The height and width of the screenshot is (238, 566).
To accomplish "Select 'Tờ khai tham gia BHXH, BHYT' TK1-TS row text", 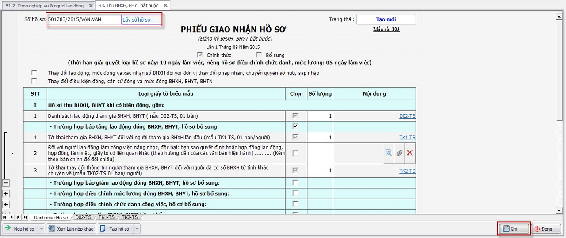I will click(159, 138).
